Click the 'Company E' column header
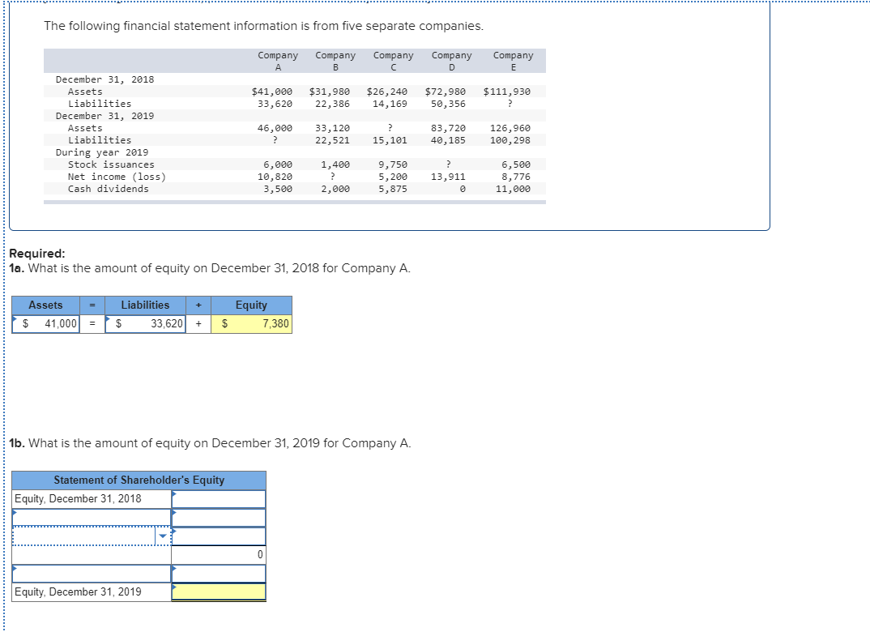 pyautogui.click(x=514, y=61)
